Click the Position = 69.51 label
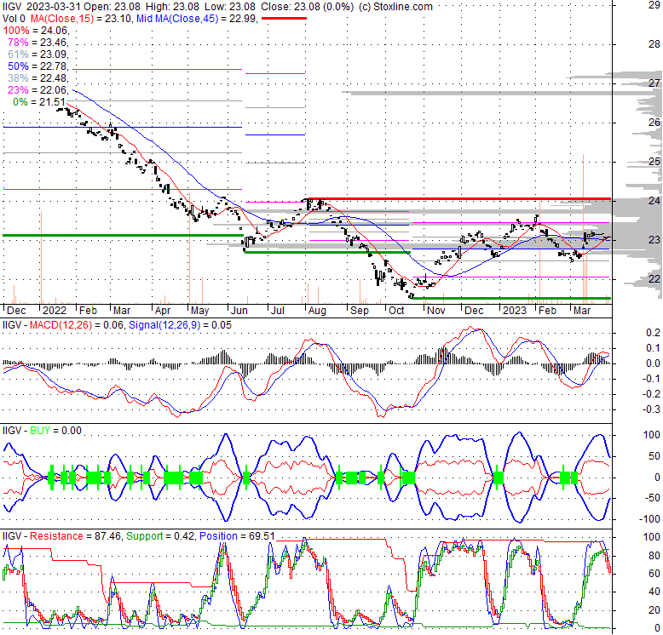 237,536
